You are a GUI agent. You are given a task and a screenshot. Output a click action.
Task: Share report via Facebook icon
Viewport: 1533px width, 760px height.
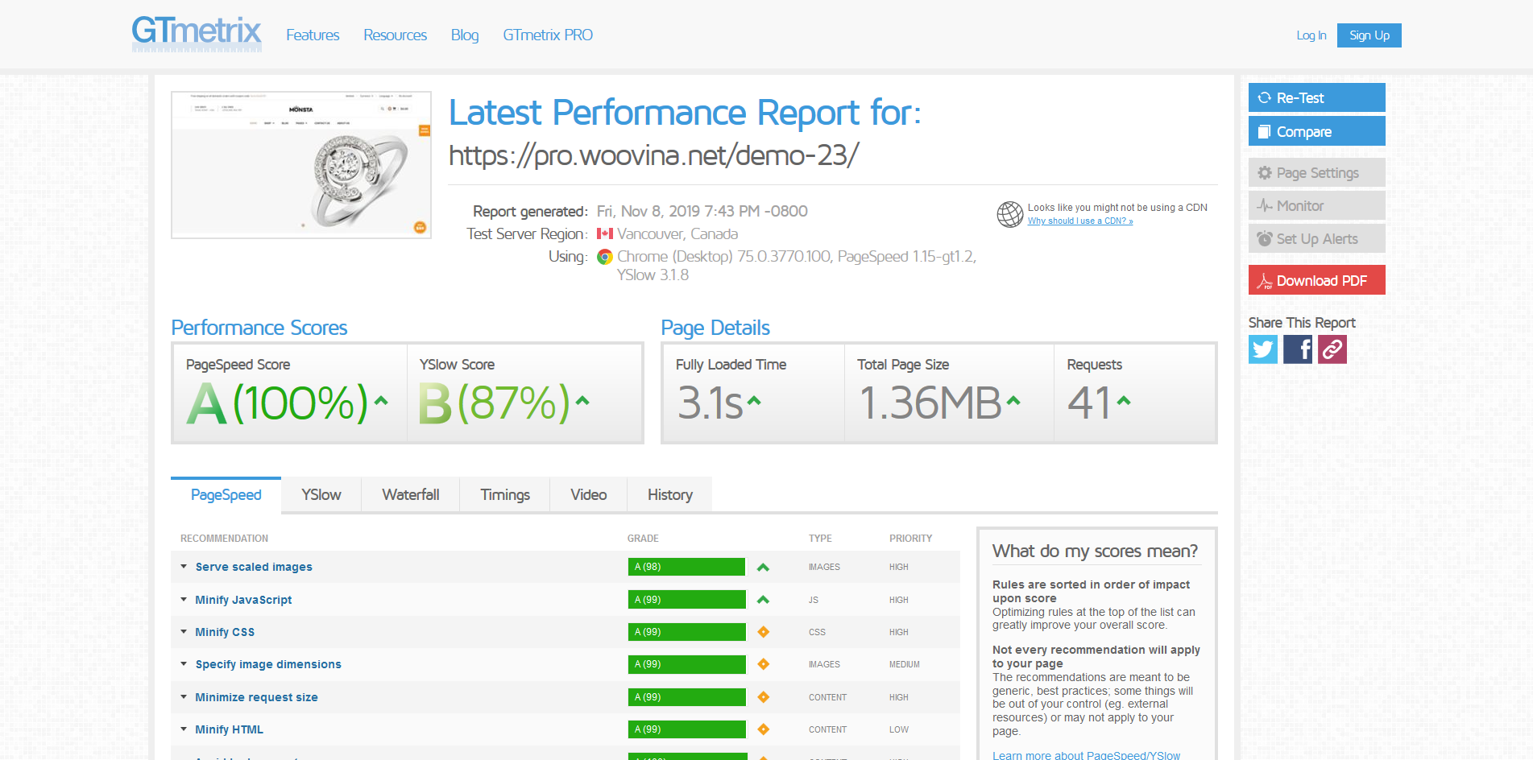(1298, 349)
